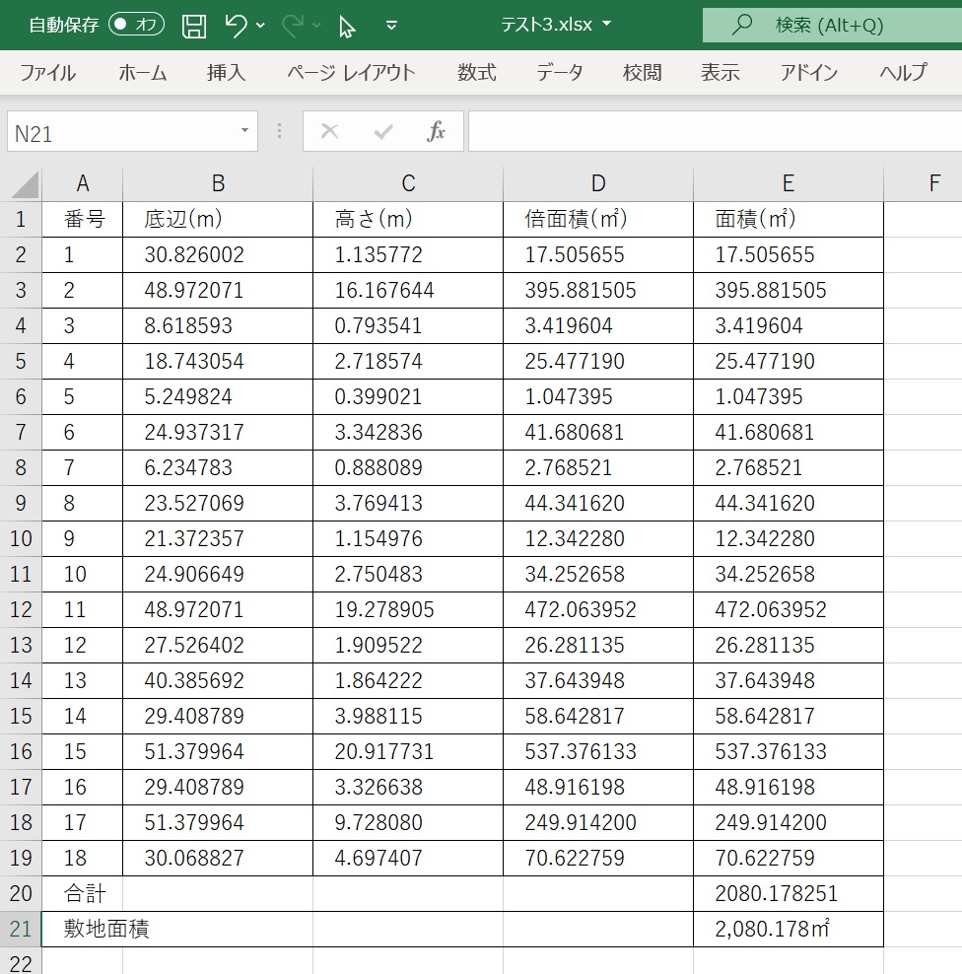The width and height of the screenshot is (962, 974).
Task: Click the touch/mouse mode pointer icon
Action: pyautogui.click(x=347, y=26)
